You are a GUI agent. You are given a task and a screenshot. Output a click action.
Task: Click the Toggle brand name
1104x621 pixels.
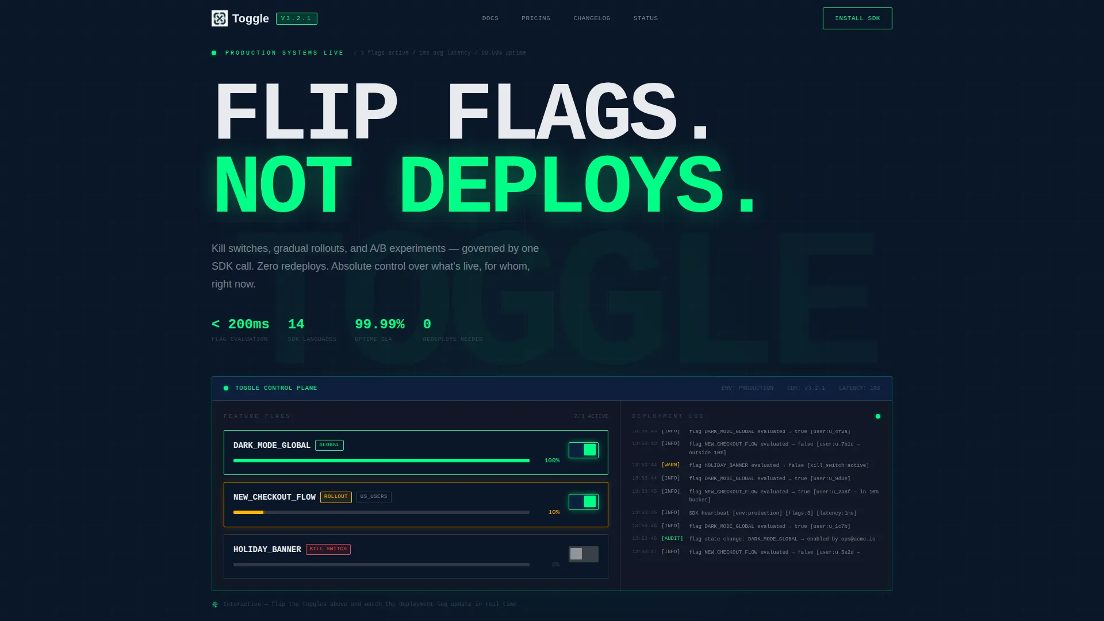(251, 18)
